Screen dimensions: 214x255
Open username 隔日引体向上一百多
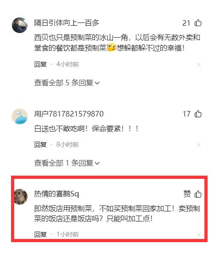[66, 23]
